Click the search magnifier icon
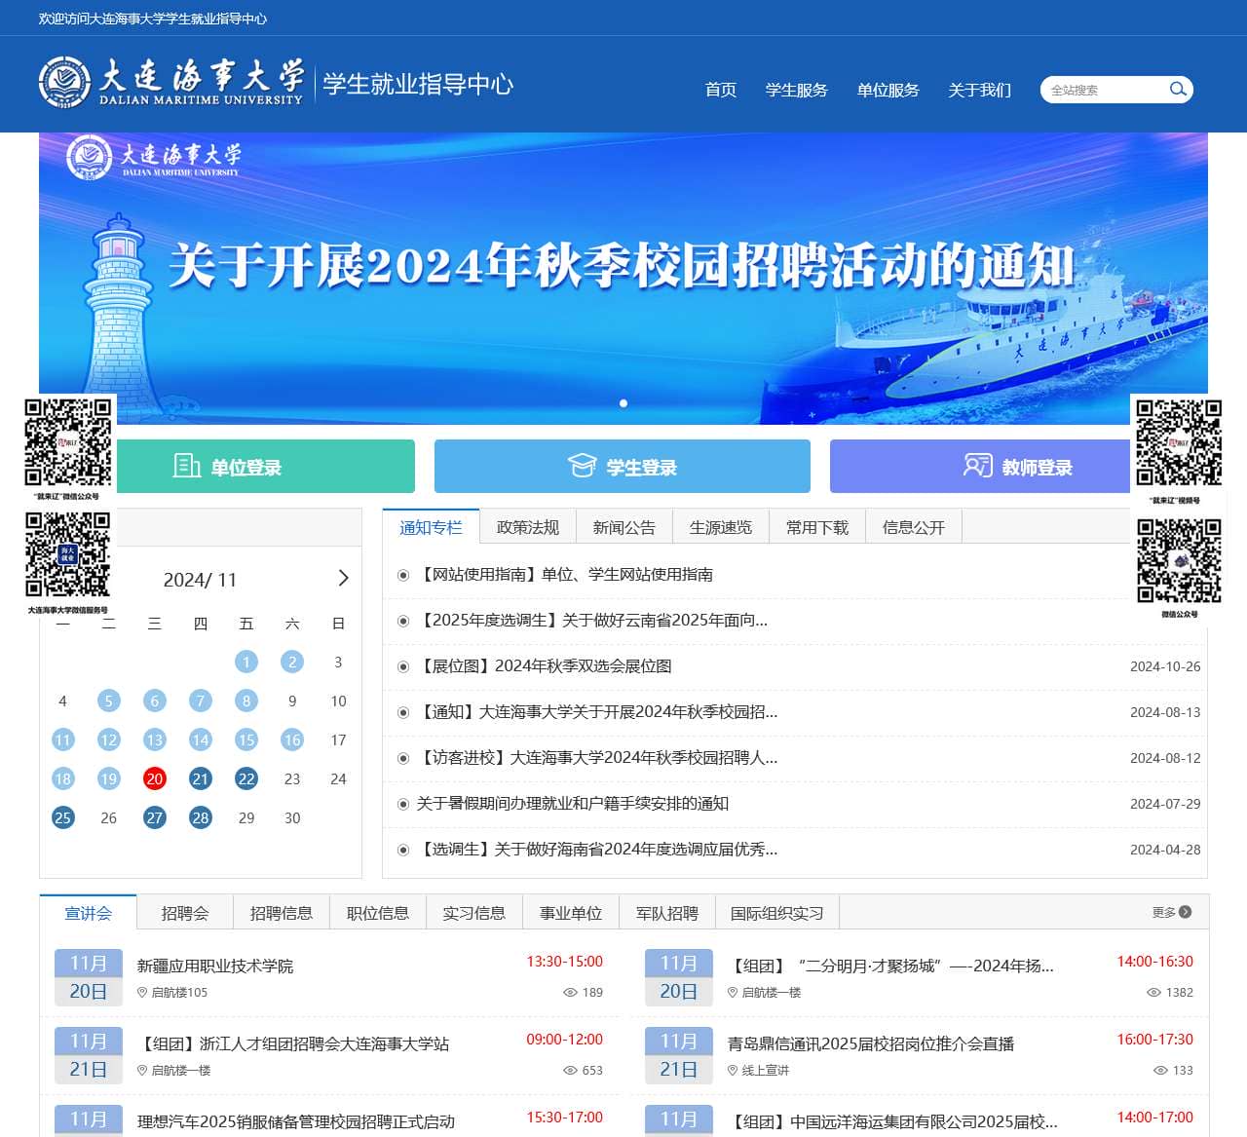This screenshot has height=1137, width=1247. click(x=1178, y=90)
